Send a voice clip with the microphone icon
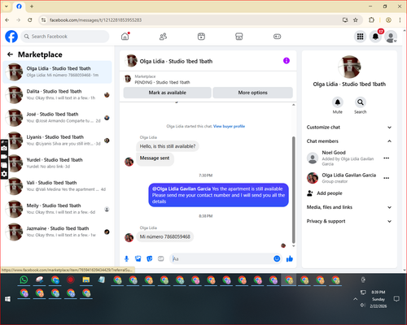The width and height of the screenshot is (407, 325). (x=126, y=258)
